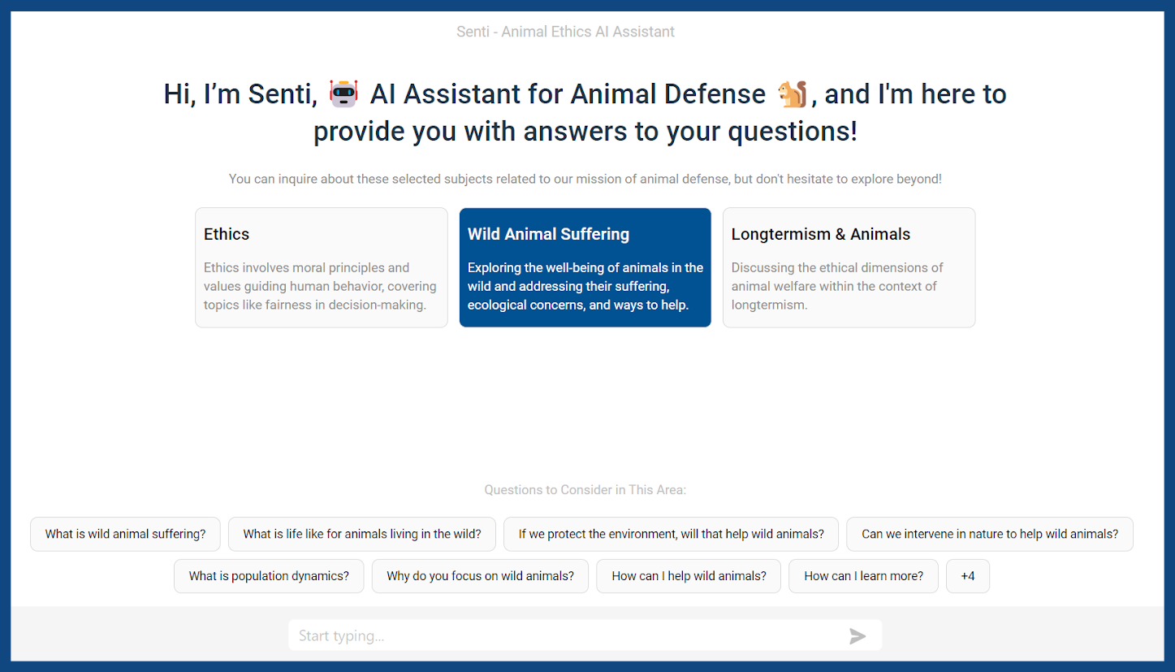The height and width of the screenshot is (672, 1175).
Task: Click the Ethics card description text
Action: [x=320, y=286]
